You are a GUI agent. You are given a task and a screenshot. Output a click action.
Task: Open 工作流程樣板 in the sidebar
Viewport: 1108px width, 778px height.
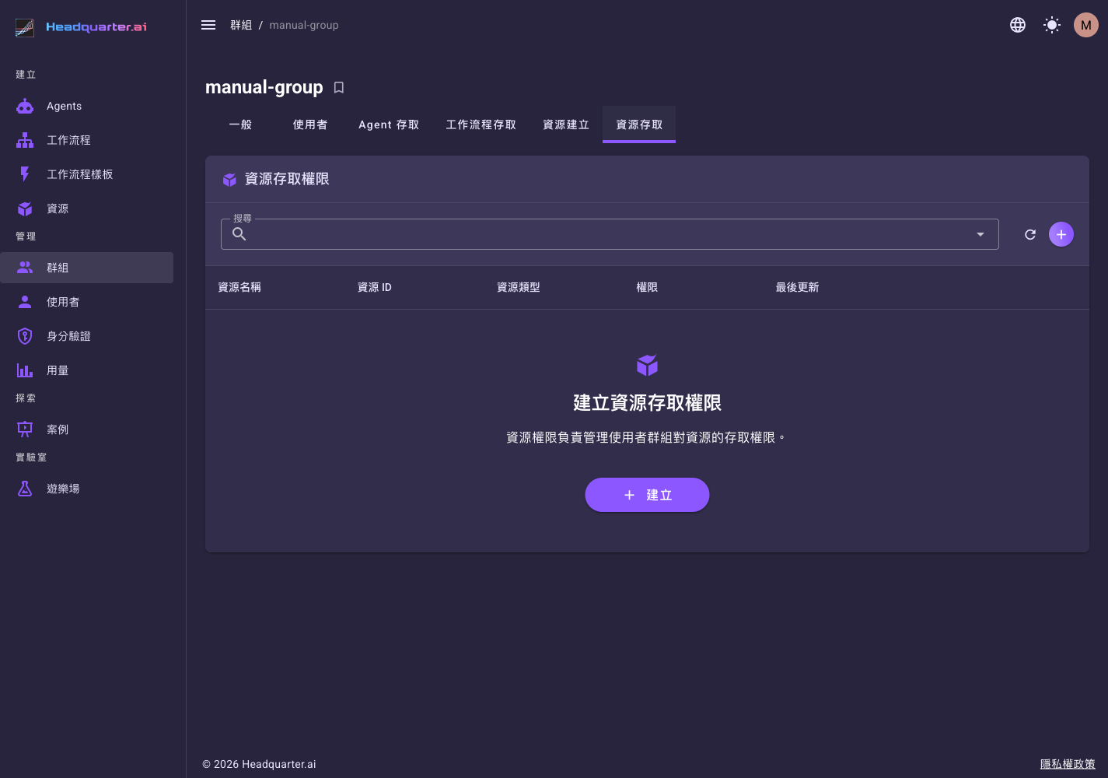(86, 174)
